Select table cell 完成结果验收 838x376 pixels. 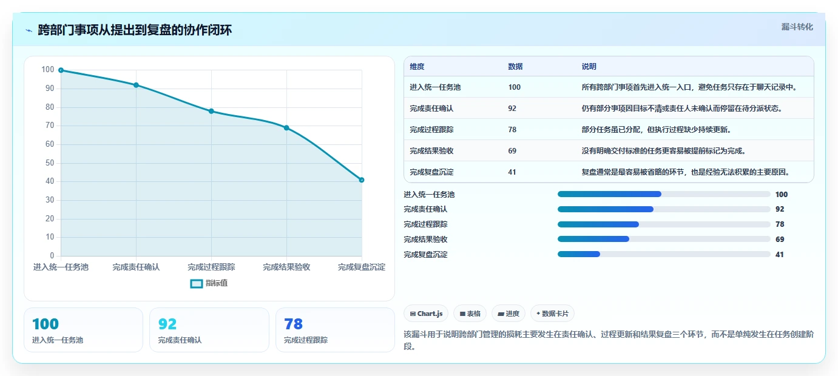tap(431, 151)
